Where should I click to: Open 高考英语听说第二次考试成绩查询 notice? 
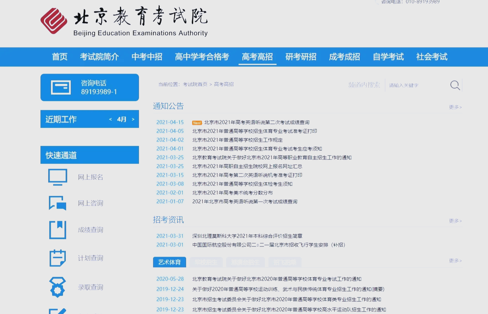257,123
